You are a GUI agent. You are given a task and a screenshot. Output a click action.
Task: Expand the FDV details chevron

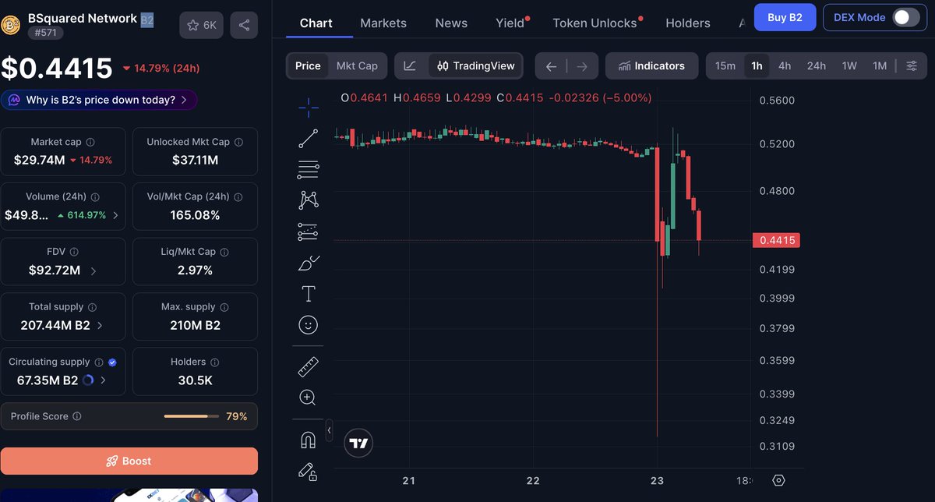coord(93,270)
